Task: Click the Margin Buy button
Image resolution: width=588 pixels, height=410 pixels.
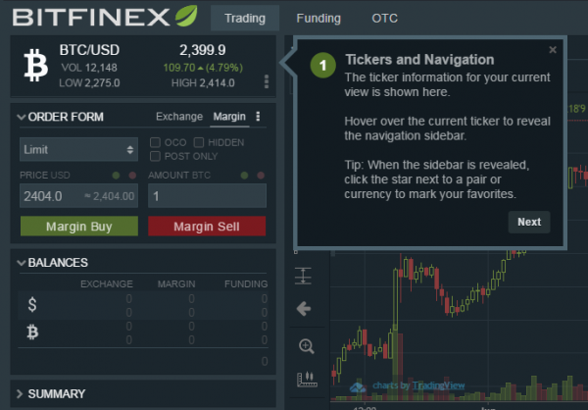Action: [x=79, y=227]
